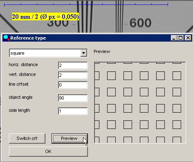Confirm with the OK button
Image resolution: width=193 pixels, height=162 pixels.
[48, 151]
